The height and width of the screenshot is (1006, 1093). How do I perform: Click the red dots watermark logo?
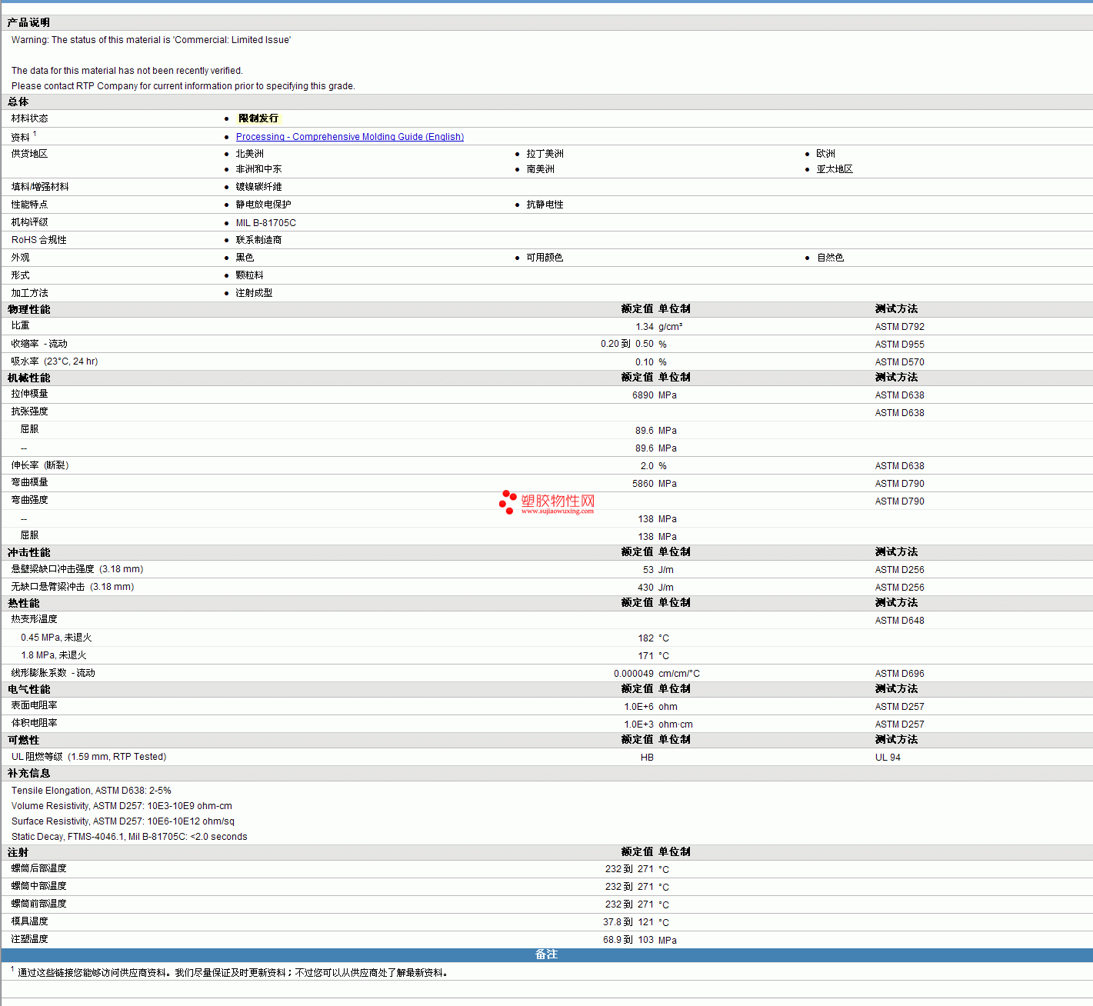tap(508, 502)
